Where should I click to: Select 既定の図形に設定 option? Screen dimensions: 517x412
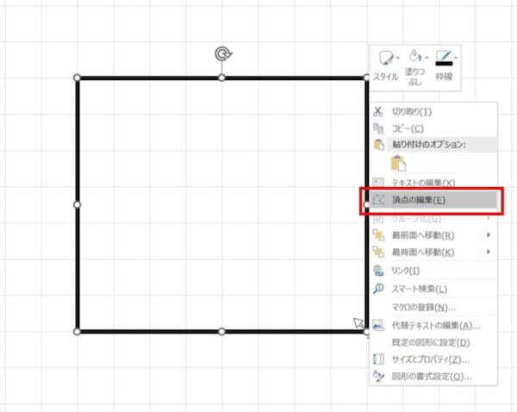click(430, 342)
